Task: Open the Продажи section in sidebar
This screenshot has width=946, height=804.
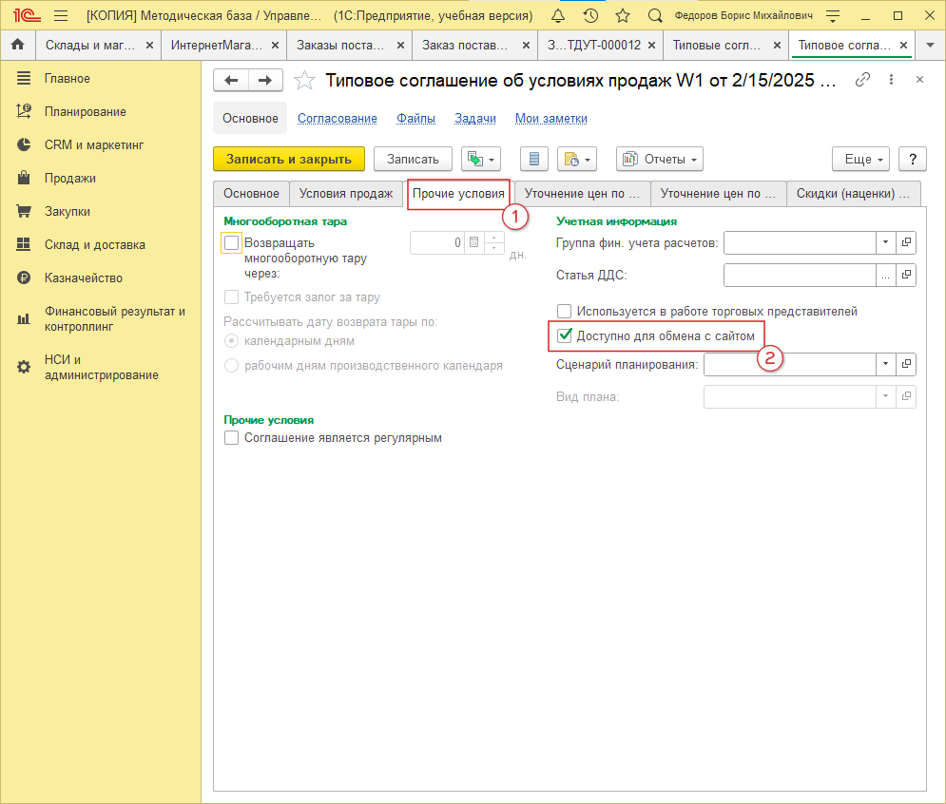Action: [x=69, y=178]
